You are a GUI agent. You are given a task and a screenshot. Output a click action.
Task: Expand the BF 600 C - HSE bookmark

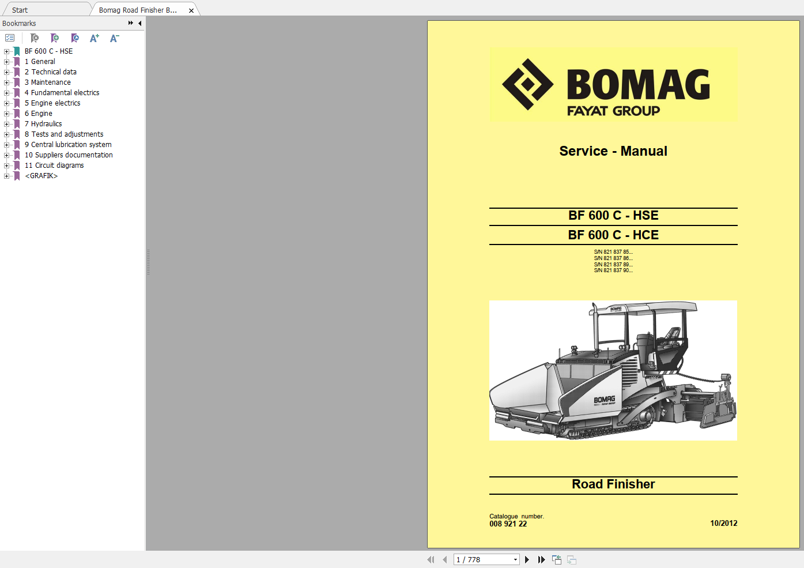(6, 51)
